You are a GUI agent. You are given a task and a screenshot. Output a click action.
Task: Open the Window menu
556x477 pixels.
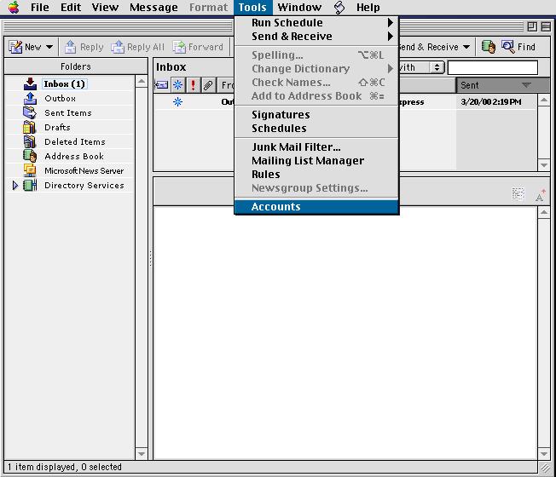299,7
